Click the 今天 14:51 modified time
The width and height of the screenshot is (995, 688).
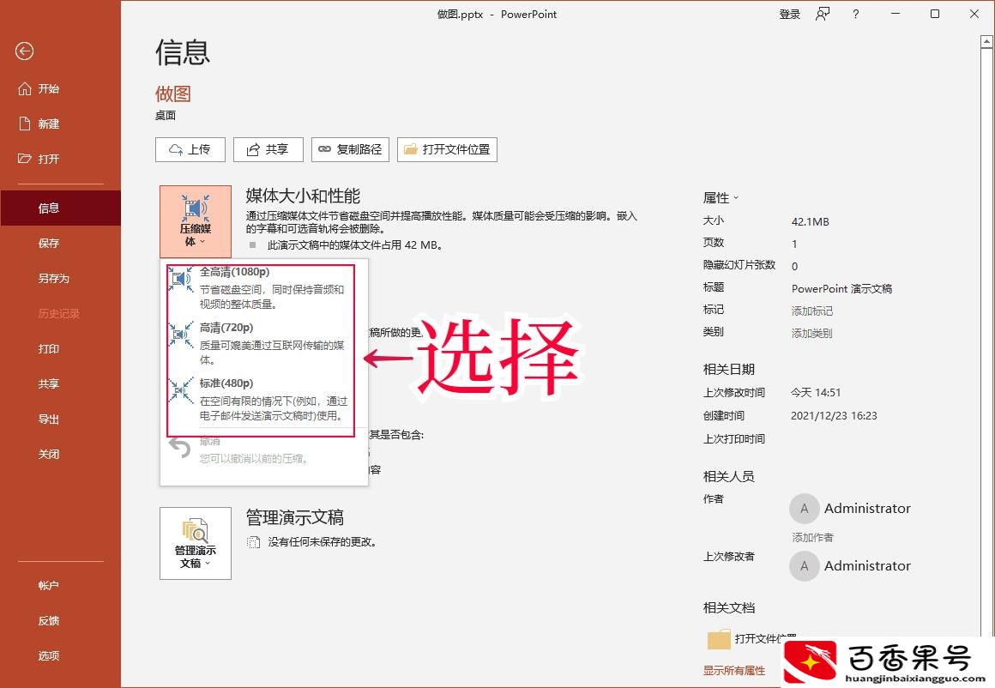[x=816, y=393]
